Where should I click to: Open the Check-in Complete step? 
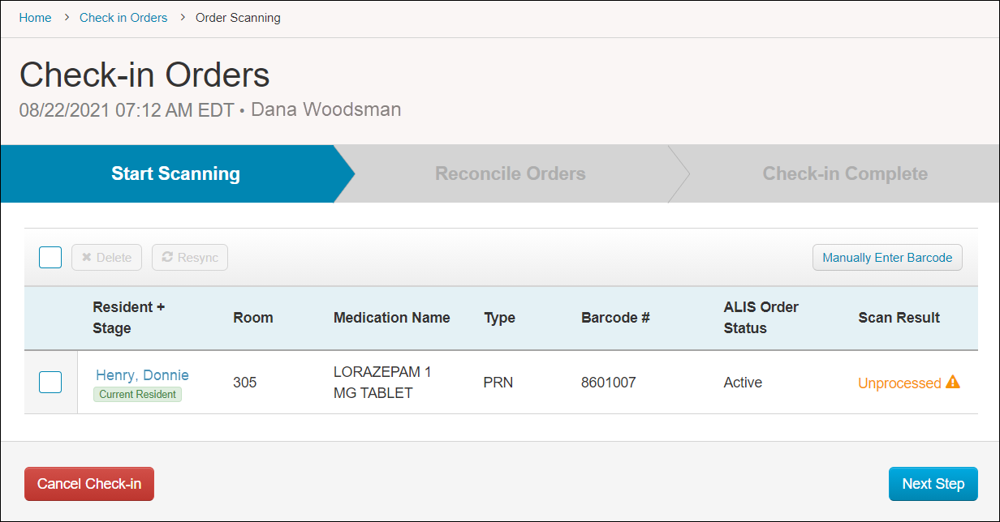(844, 173)
